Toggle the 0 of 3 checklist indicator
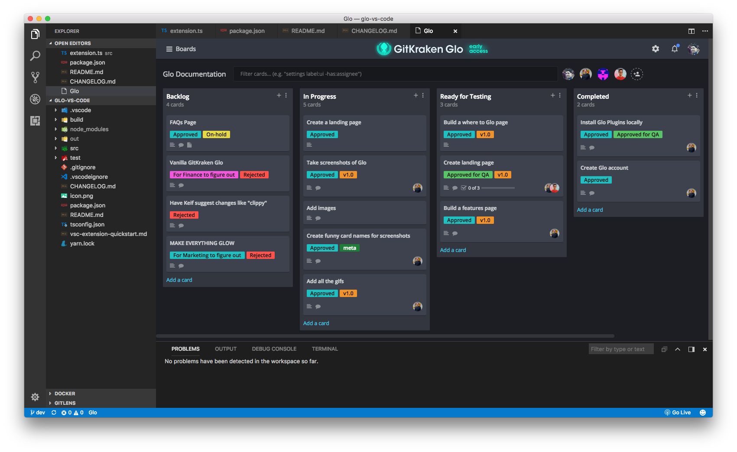737x452 pixels. [x=471, y=188]
